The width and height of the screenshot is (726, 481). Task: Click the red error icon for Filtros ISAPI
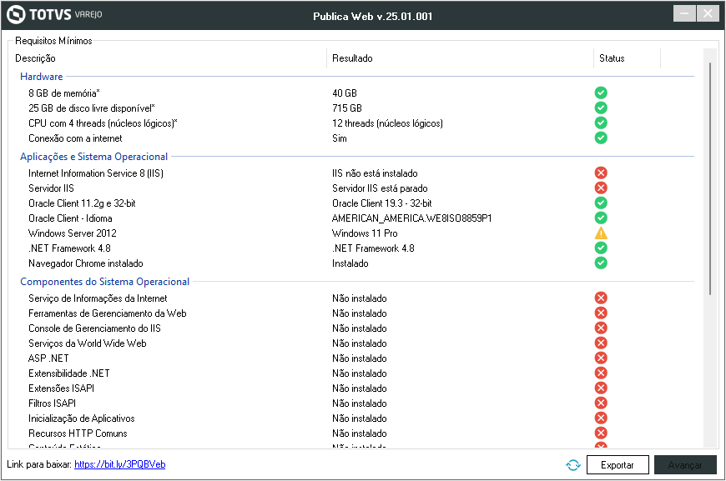(601, 403)
